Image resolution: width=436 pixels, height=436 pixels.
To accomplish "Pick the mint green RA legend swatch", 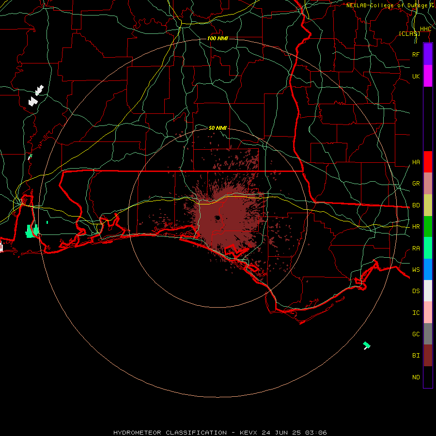I will click(428, 248).
